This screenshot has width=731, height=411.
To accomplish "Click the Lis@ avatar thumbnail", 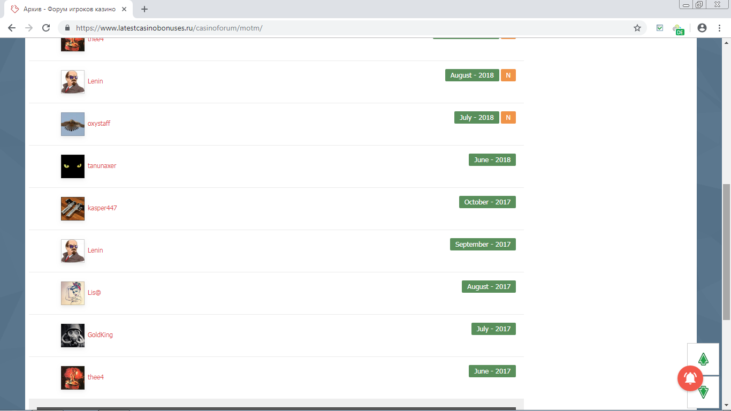I will click(x=73, y=293).
